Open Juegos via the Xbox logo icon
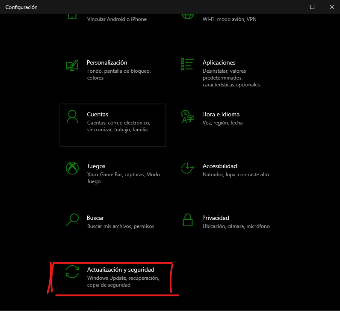Image resolution: width=340 pixels, height=311 pixels. click(x=72, y=168)
